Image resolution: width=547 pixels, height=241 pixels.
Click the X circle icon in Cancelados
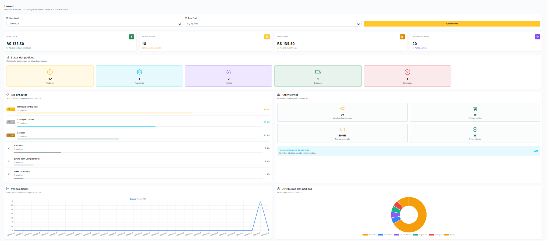[407, 72]
